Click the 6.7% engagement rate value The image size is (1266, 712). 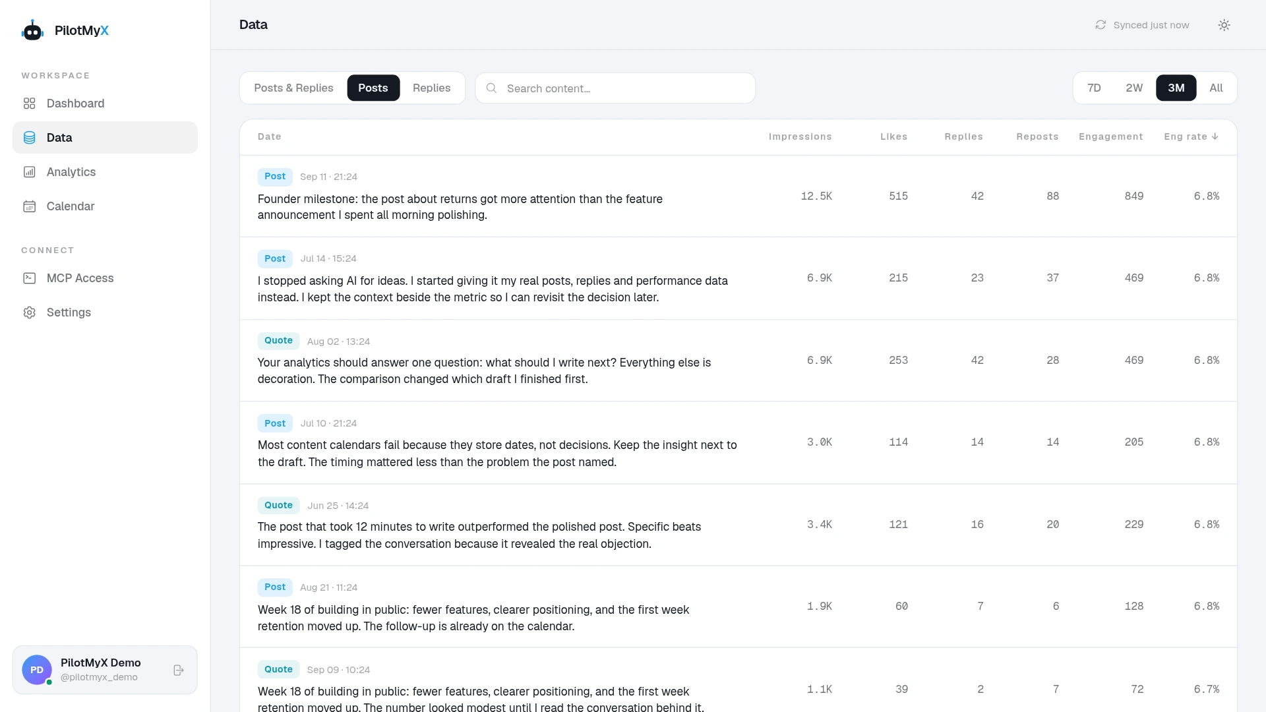[1207, 690]
